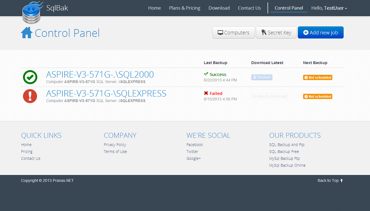Open Pricing under Quick Links

tap(27, 152)
